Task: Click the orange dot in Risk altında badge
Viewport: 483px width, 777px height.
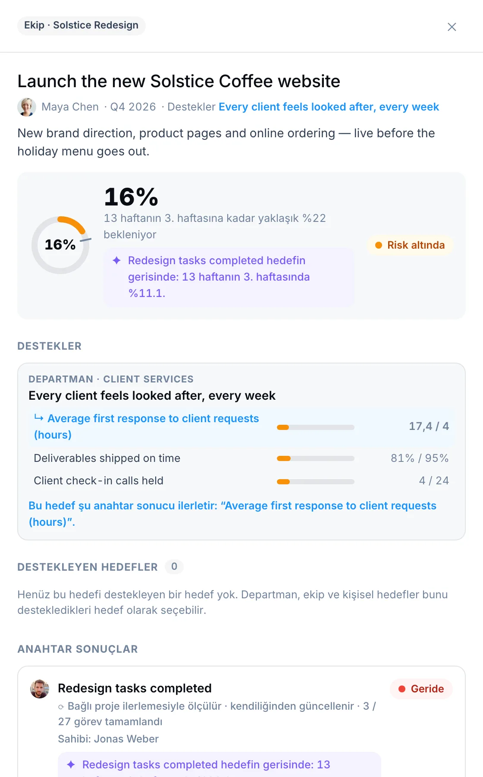Action: pos(379,245)
